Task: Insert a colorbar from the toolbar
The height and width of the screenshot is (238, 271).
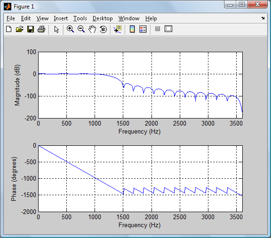Action: point(132,29)
